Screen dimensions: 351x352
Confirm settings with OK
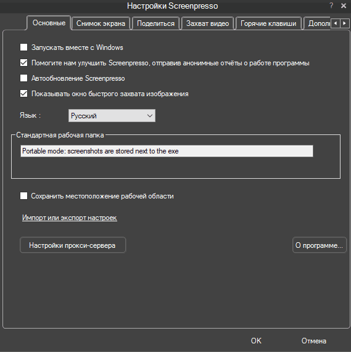256,340
